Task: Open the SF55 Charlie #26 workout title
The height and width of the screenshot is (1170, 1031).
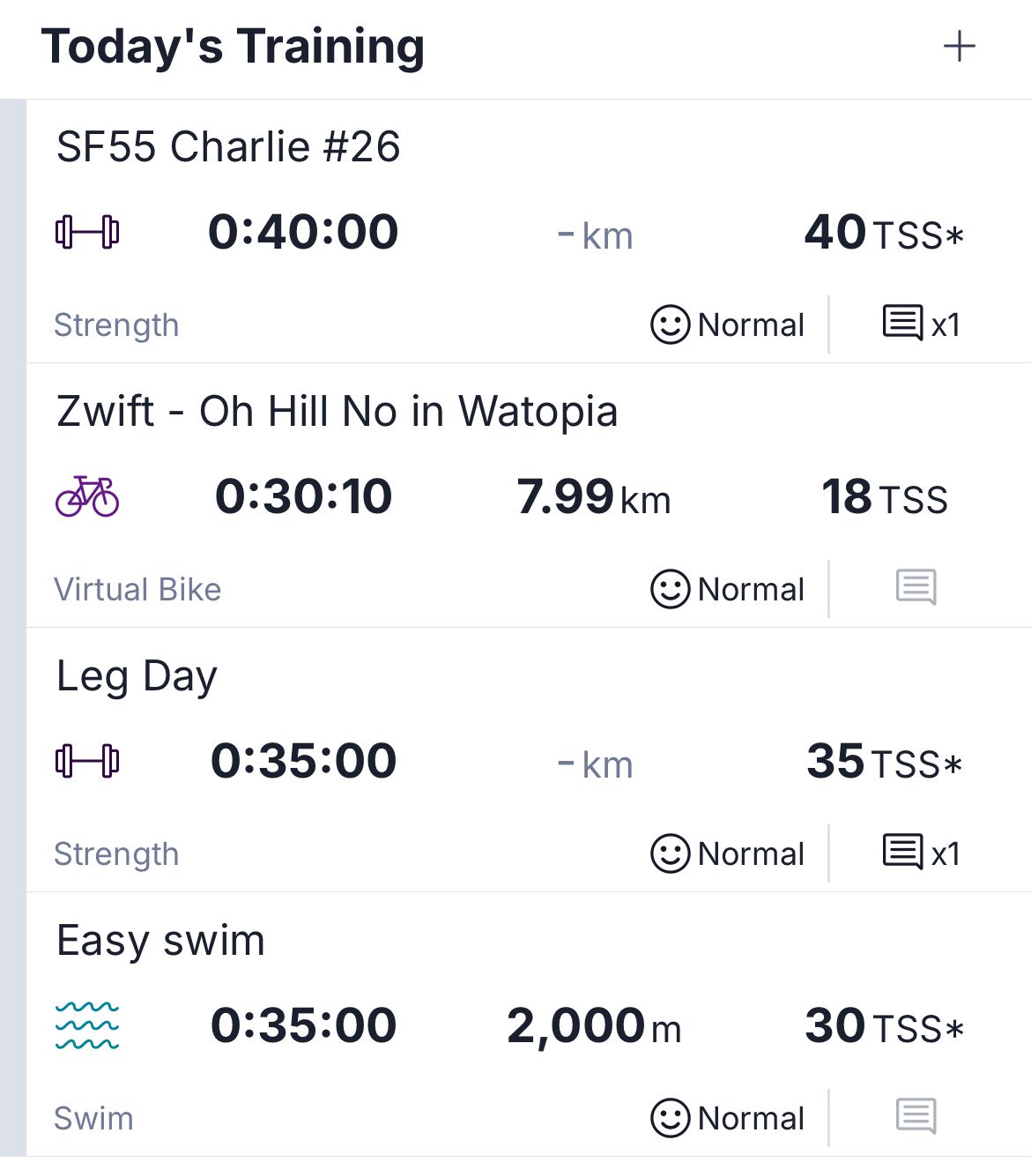Action: pos(228,146)
